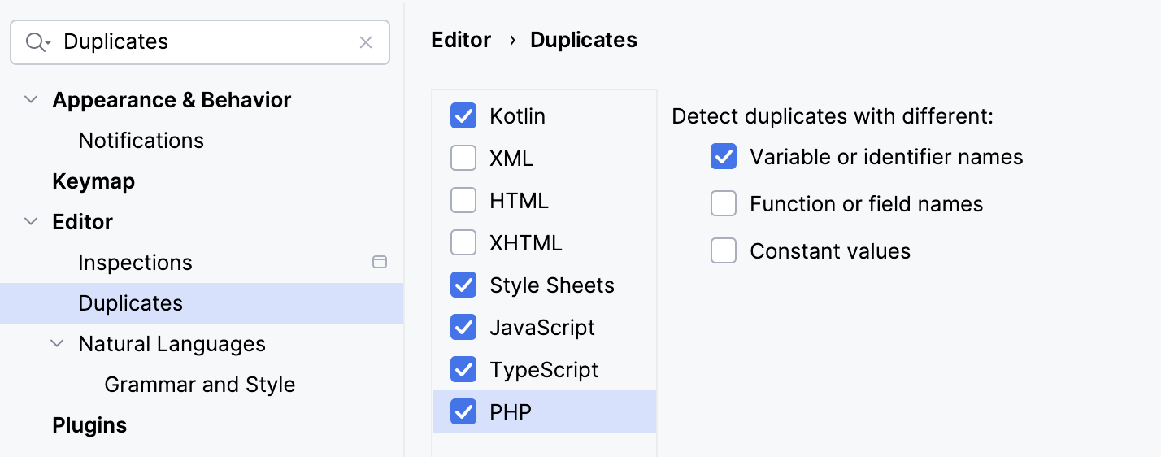Image resolution: width=1161 pixels, height=457 pixels.
Task: Collapse the Editor tree section
Action: point(31,222)
